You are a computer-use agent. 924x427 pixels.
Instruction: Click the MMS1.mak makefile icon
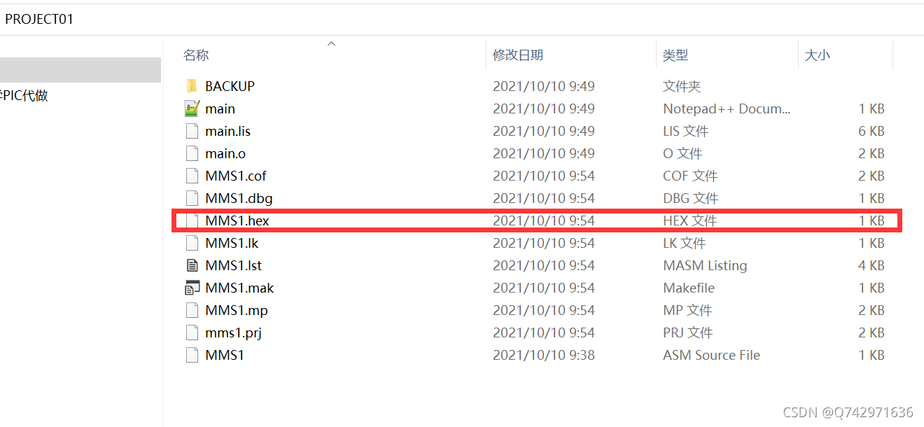[192, 288]
